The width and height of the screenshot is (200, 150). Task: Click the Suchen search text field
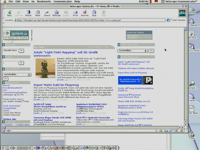point(11,63)
